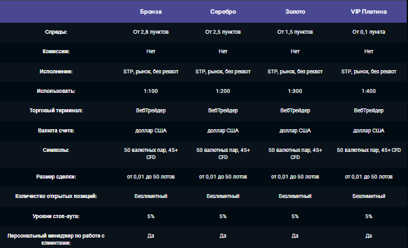Click the 1:200 leverage value
Image resolution: width=408 pixels, height=248 pixels.
pyautogui.click(x=223, y=91)
